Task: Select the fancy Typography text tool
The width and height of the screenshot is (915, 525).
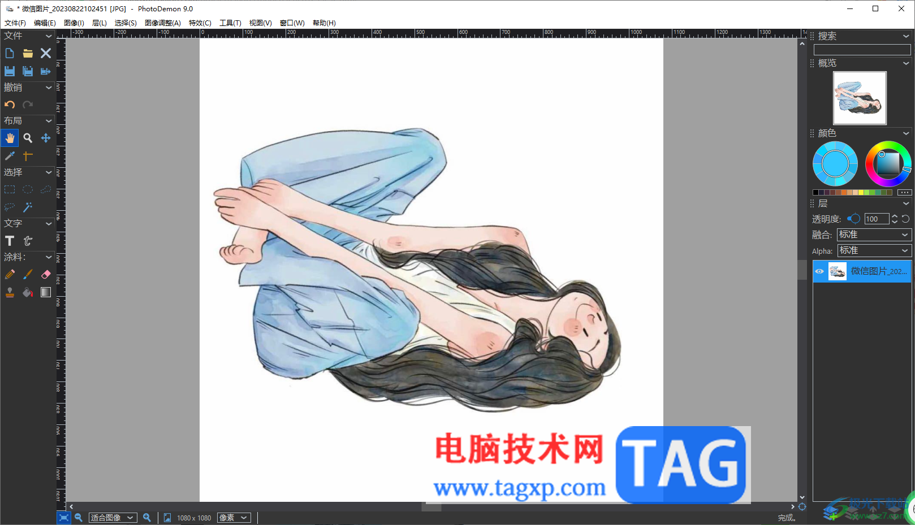Action: click(28, 241)
